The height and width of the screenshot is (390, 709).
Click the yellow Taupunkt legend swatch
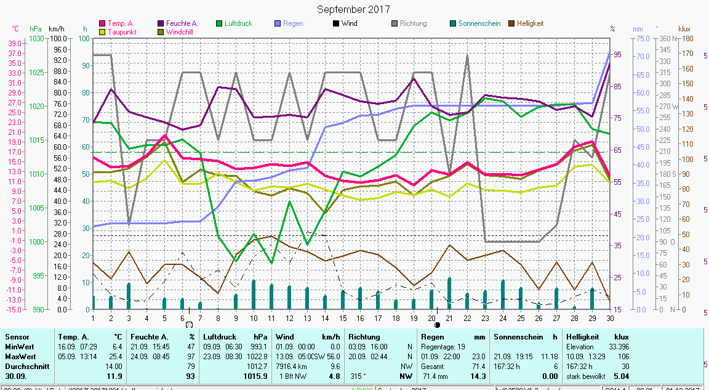click(103, 32)
